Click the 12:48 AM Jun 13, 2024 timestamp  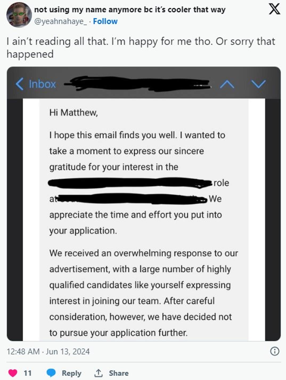[x=48, y=351]
